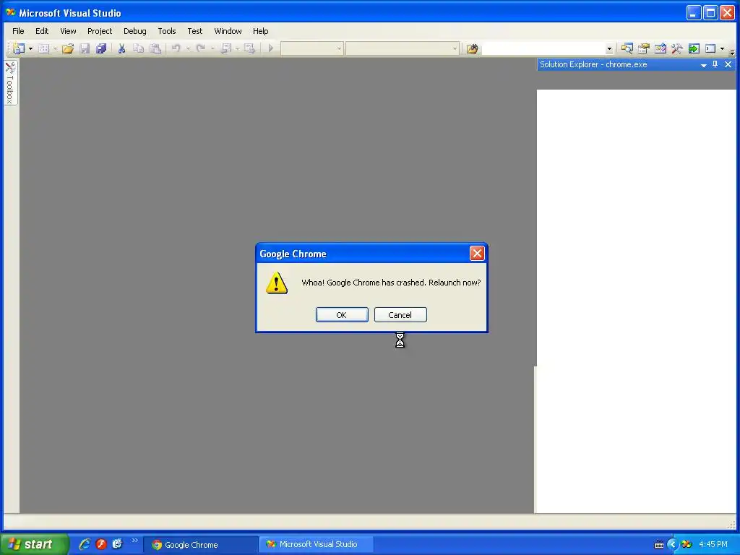Open the View menu
Viewport: 740px width, 555px height.
click(x=68, y=31)
